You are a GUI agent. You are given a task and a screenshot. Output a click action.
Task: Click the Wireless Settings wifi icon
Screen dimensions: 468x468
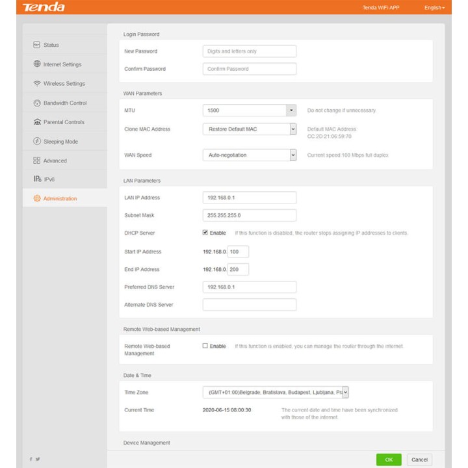pos(37,84)
